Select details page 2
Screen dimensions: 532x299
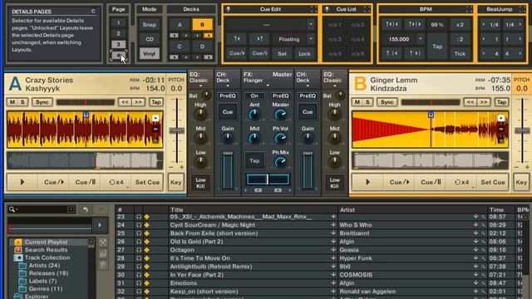[118, 33]
